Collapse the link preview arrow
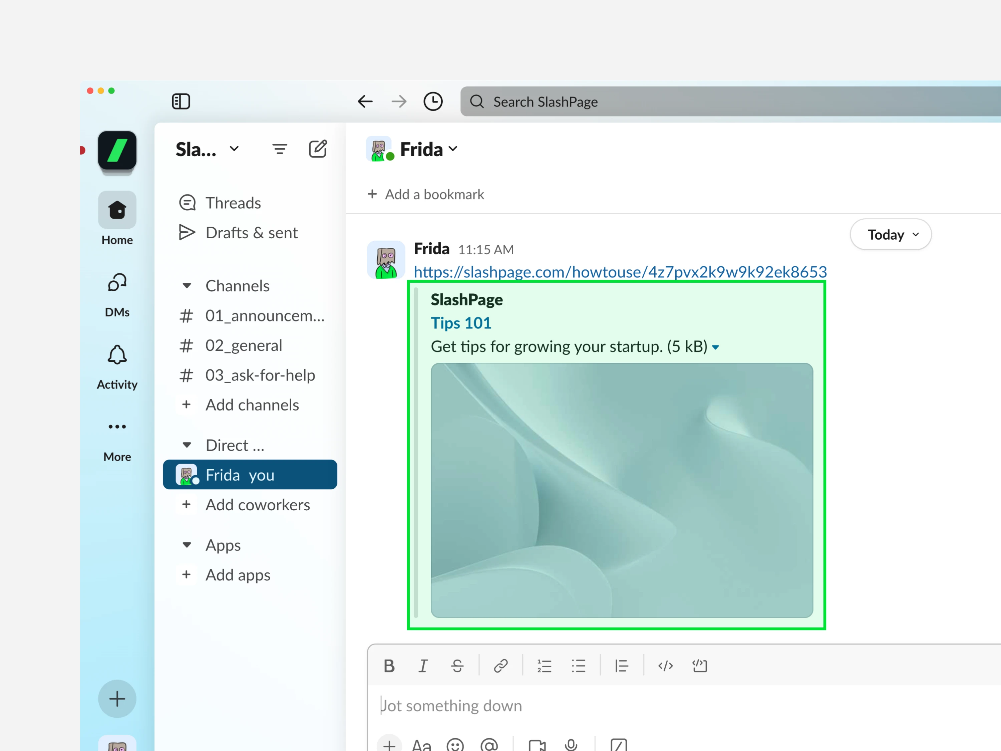 pyautogui.click(x=715, y=347)
